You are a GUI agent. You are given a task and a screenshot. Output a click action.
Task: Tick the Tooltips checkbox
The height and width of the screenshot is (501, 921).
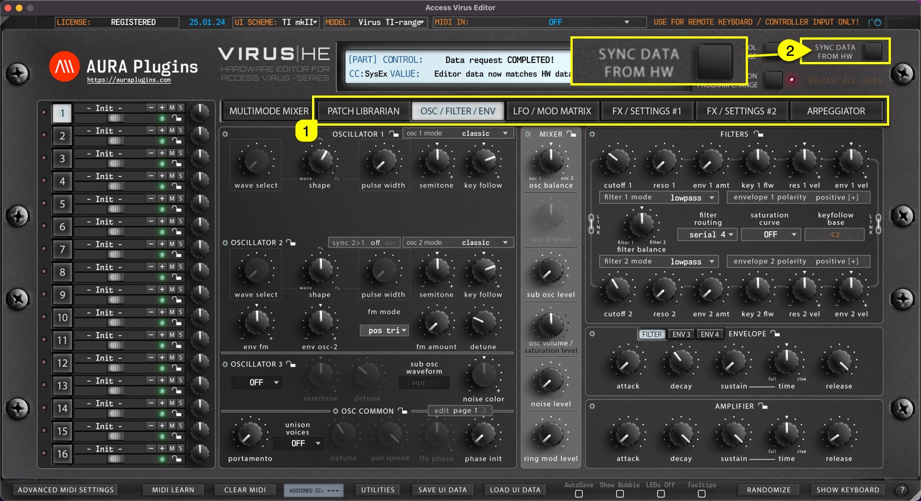[x=702, y=494]
